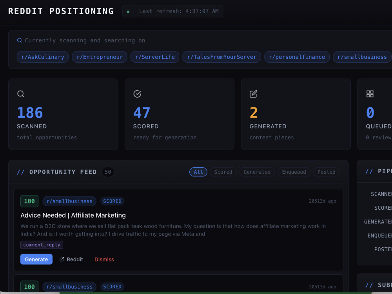
Task: Click the r/AskCulinary subreddit chip
Action: coord(43,57)
